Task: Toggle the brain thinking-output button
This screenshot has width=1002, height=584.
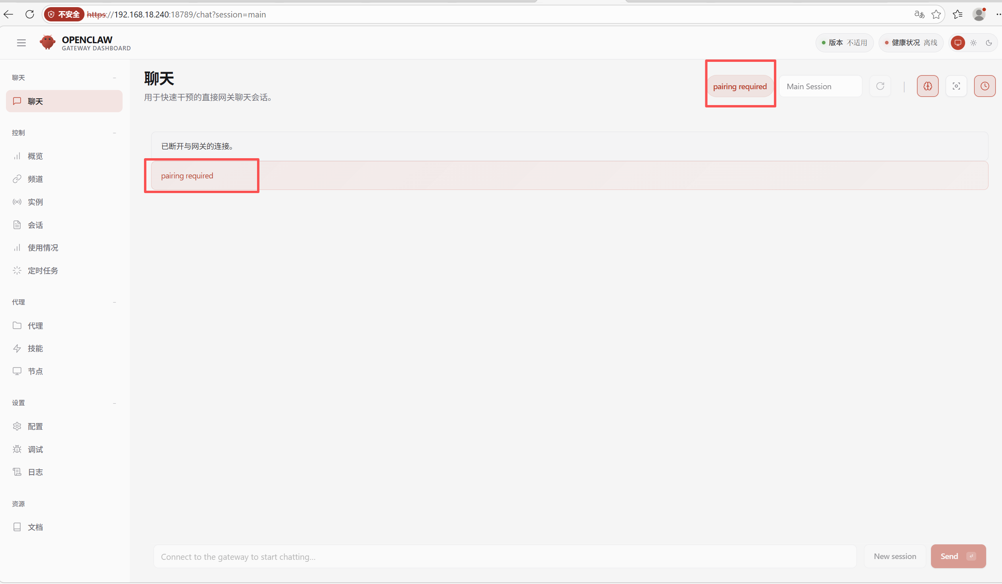Action: [927, 86]
